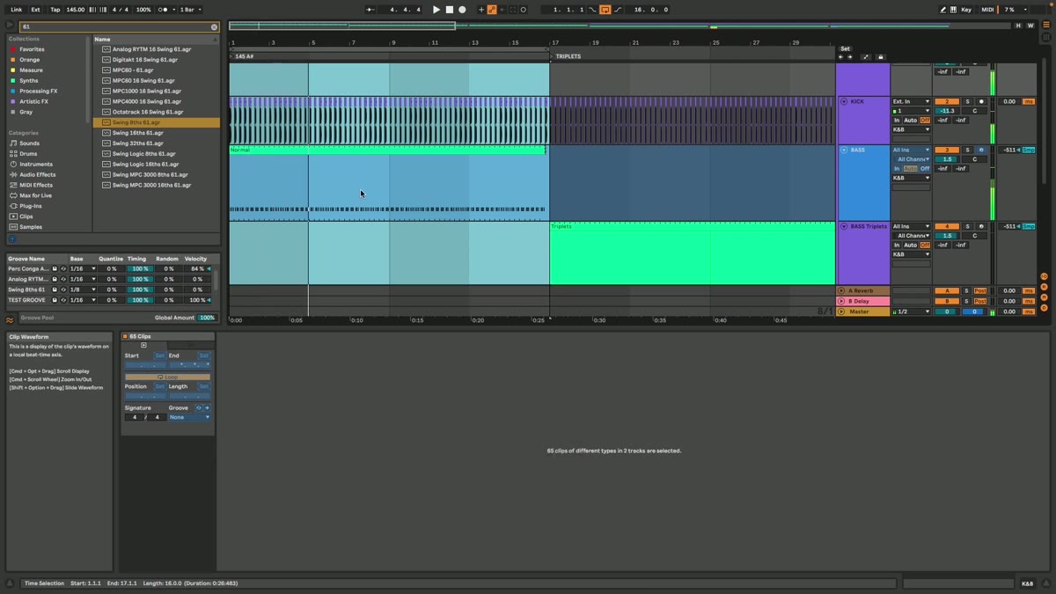Open KICK input type Ext. In dropdown
1056x594 pixels.
pos(911,101)
